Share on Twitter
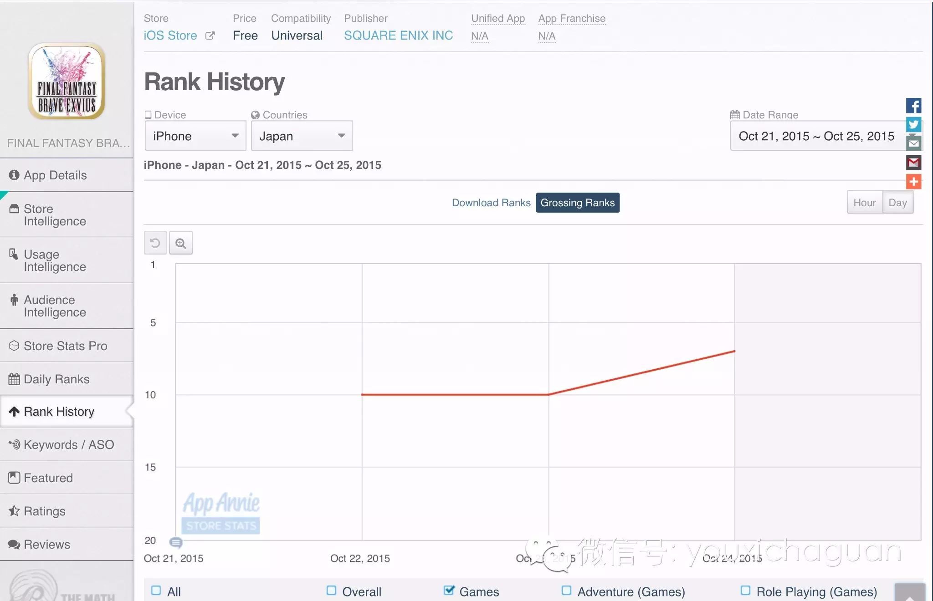933x601 pixels. [913, 124]
